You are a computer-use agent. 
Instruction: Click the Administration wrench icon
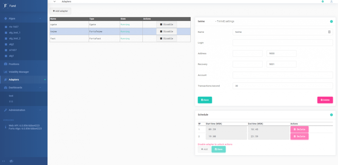click(6, 110)
